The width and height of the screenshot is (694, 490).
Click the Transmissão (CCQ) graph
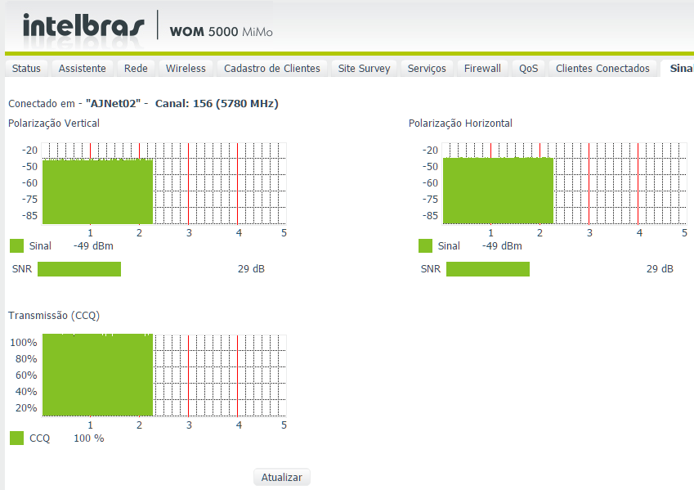[164, 375]
